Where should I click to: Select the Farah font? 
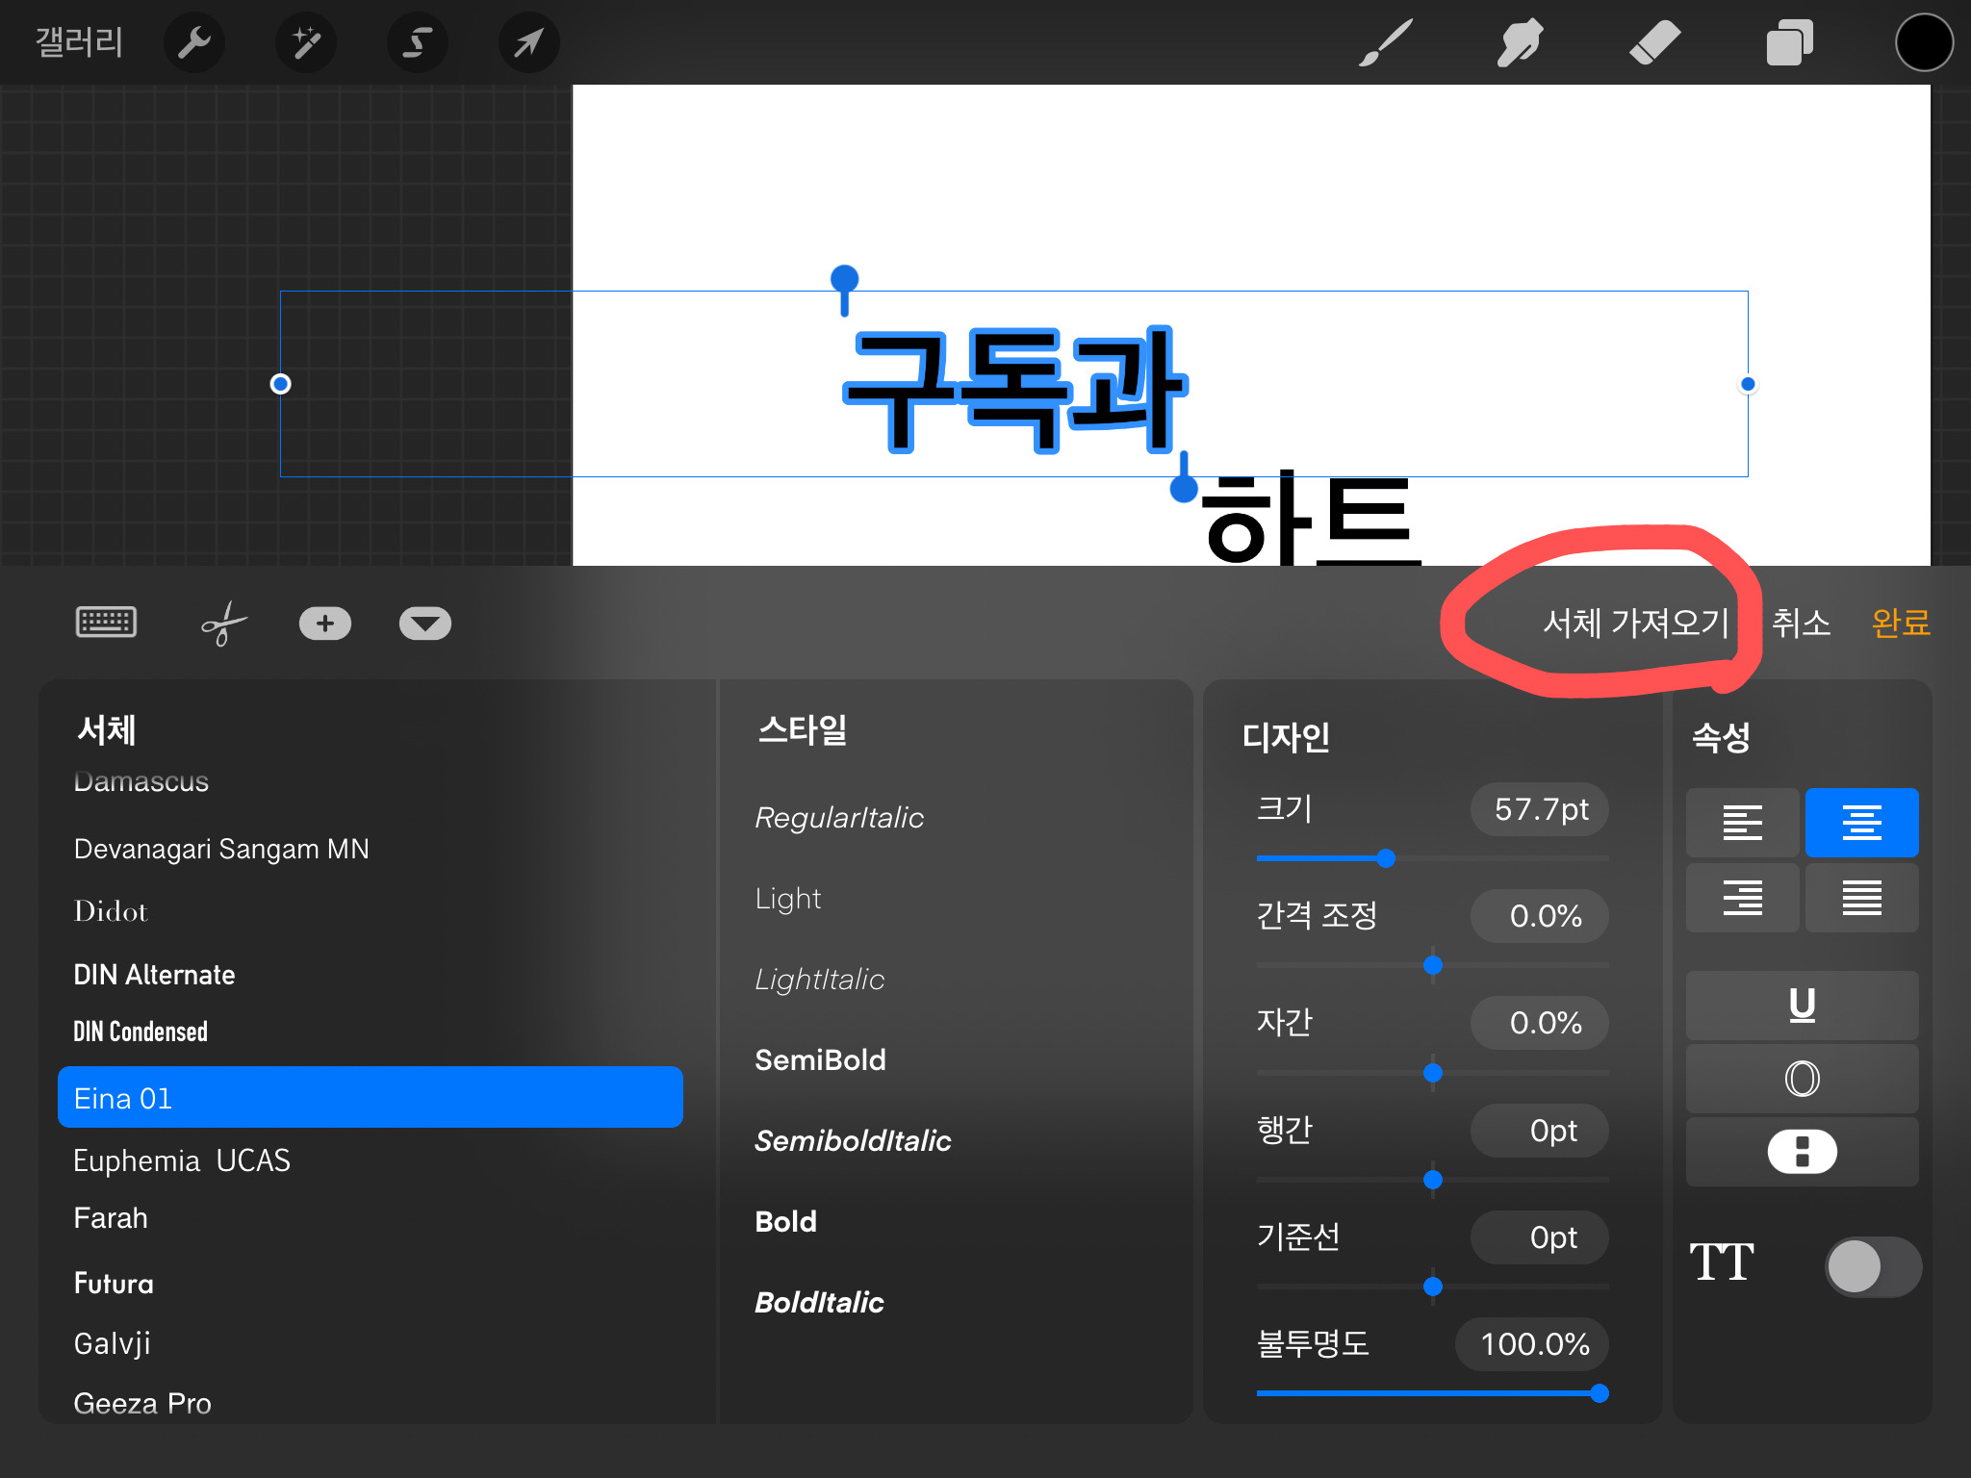[x=111, y=1218]
